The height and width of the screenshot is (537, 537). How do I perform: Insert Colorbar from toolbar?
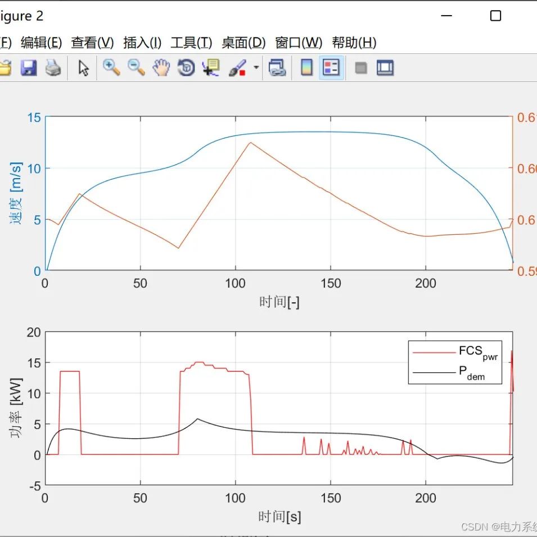pyautogui.click(x=306, y=67)
